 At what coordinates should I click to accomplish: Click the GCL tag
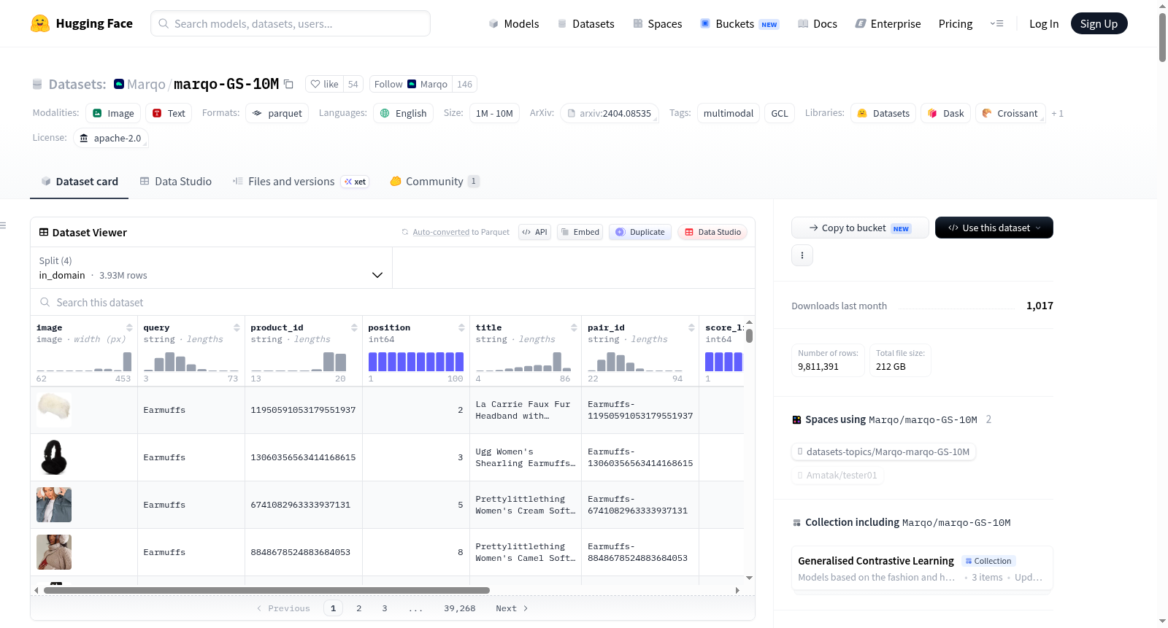coord(780,113)
